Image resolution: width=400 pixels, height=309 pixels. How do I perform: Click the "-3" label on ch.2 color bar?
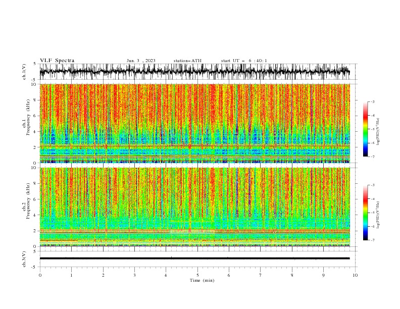tap(373, 185)
